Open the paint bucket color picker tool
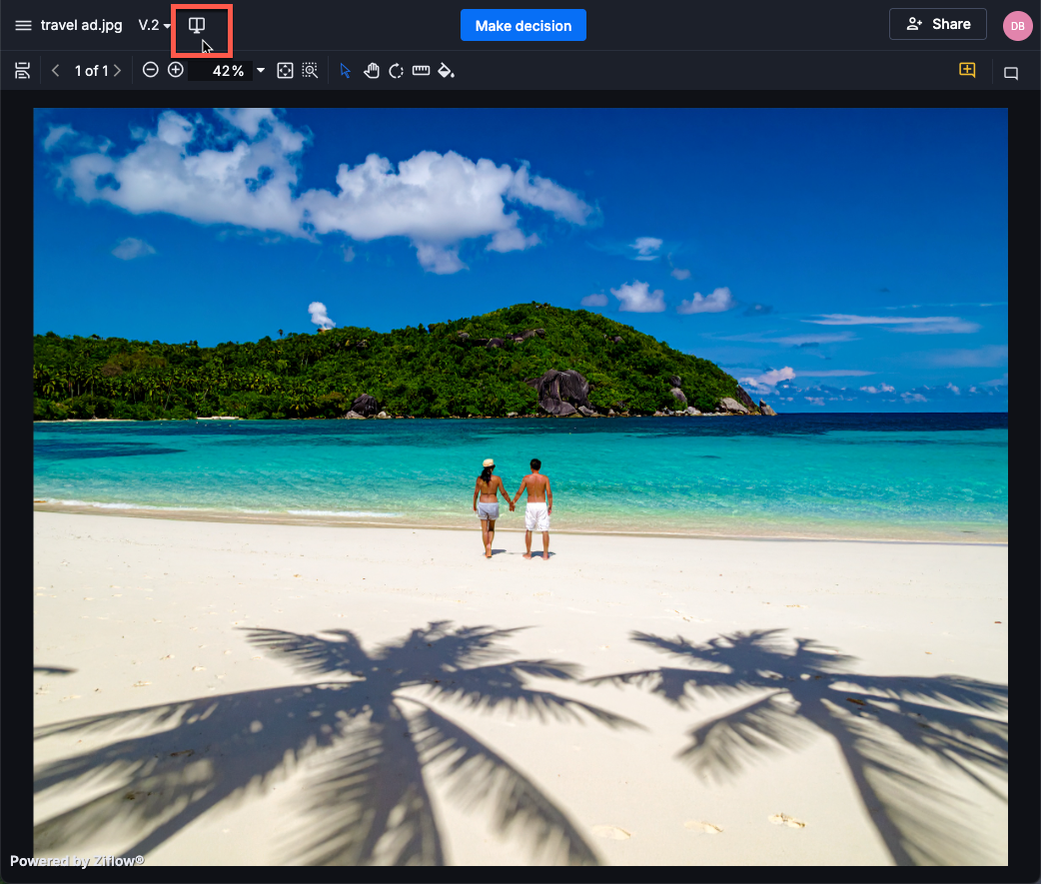 coord(447,70)
